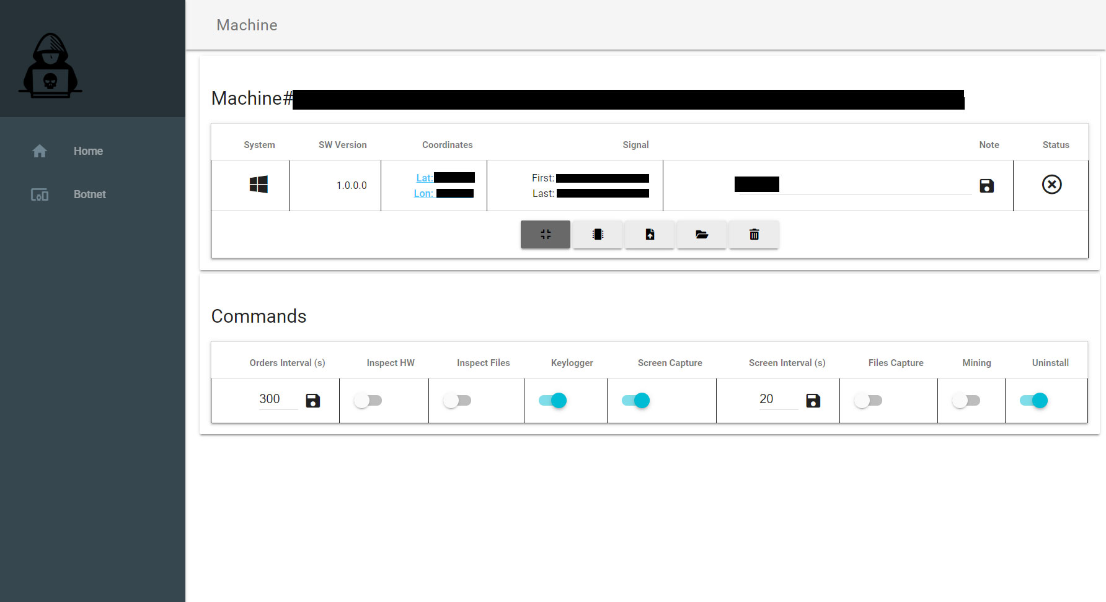Save the Screen Interval value

coord(813,401)
